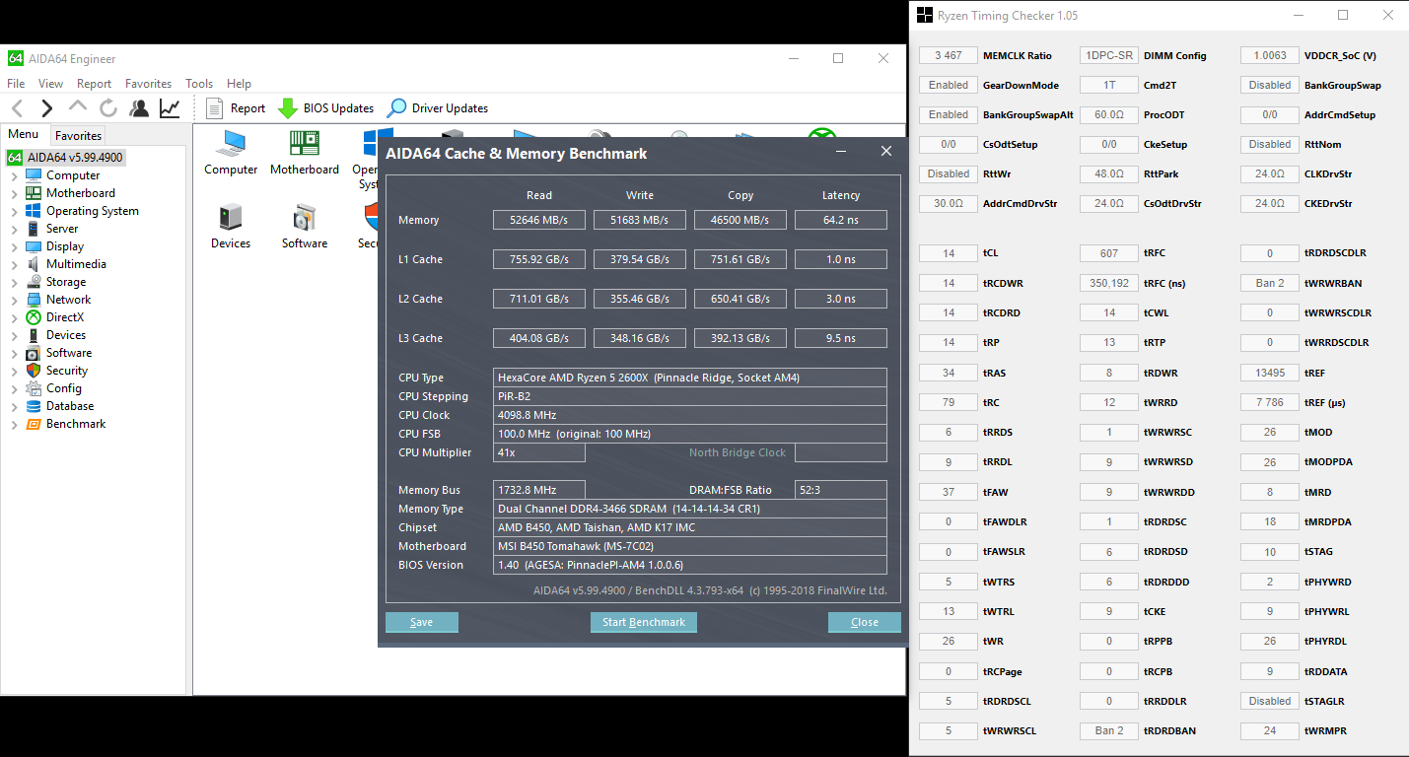Click the L3 Cache Write 348.16 GB/s value
Image resolution: width=1409 pixels, height=757 pixels.
tap(640, 338)
